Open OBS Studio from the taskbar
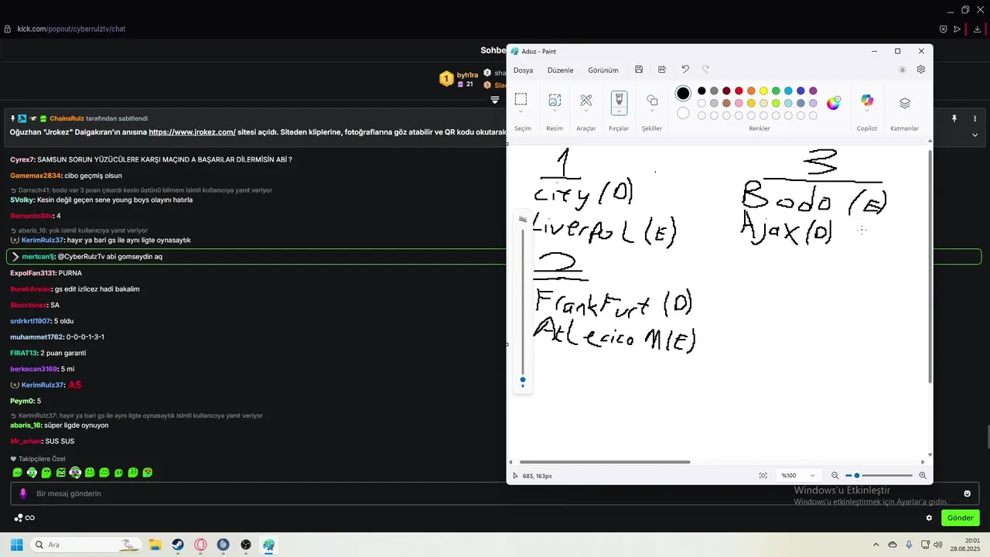 246,545
